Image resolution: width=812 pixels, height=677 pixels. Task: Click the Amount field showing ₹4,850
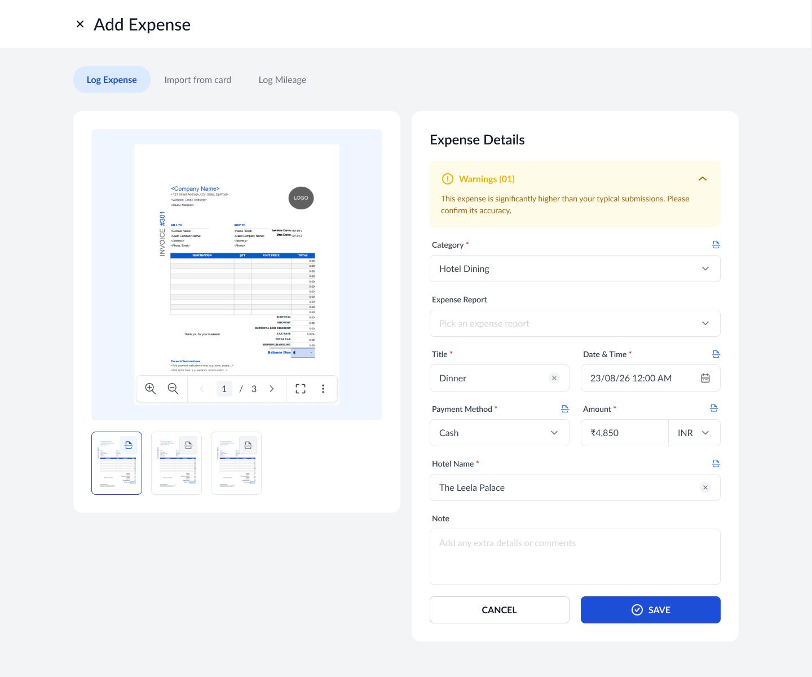pos(625,433)
